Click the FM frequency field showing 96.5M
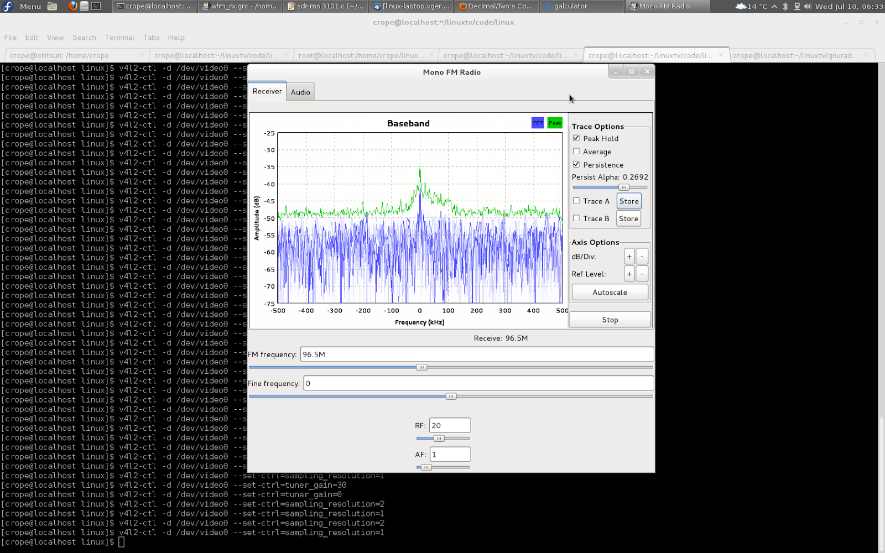 477,354
